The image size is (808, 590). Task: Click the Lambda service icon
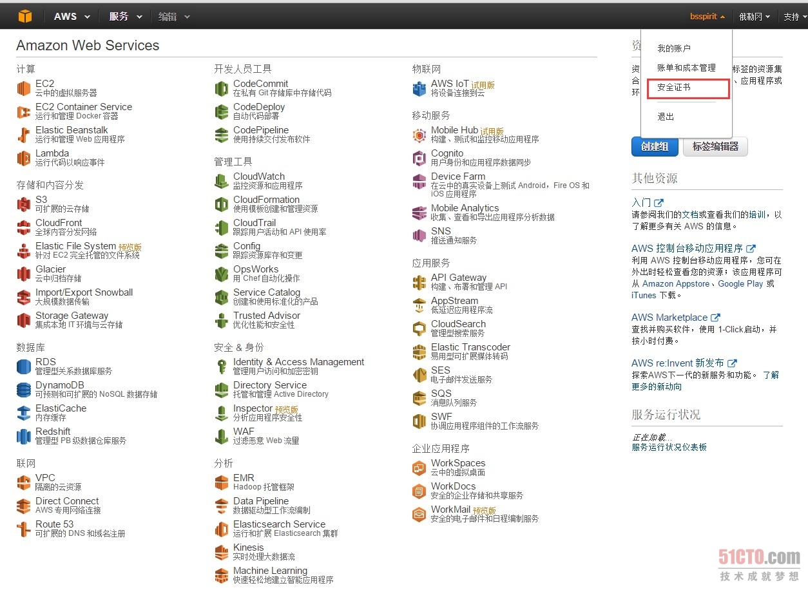tap(24, 158)
